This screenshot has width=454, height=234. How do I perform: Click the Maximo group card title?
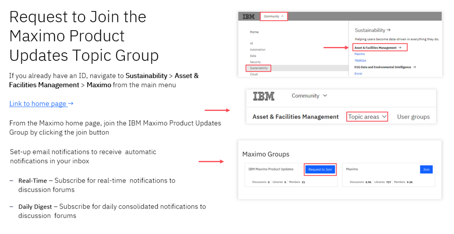tap(352, 169)
